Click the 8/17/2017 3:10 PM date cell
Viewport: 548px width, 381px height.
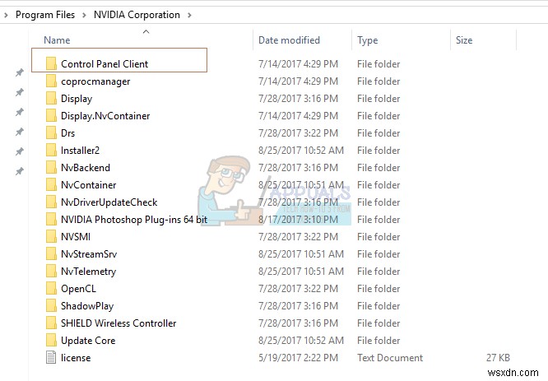[298, 220]
